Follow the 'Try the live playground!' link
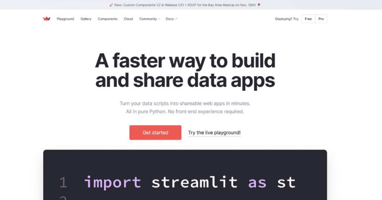 pyautogui.click(x=214, y=133)
